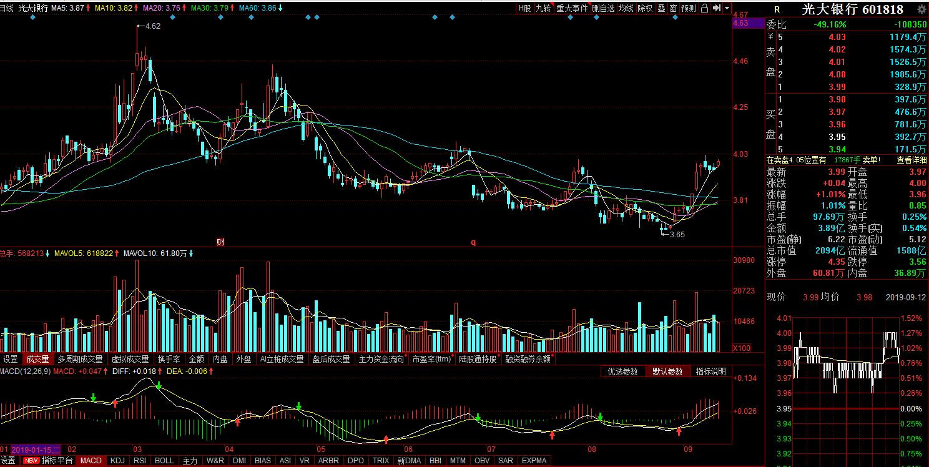
Task: Click the 财 financial marker below the chart
Action: pyautogui.click(x=220, y=242)
